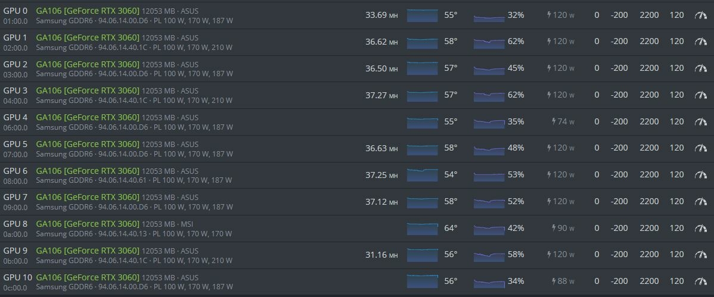Click the 37.27 MH hashrate of GPU 3
714x297 pixels.
point(381,95)
